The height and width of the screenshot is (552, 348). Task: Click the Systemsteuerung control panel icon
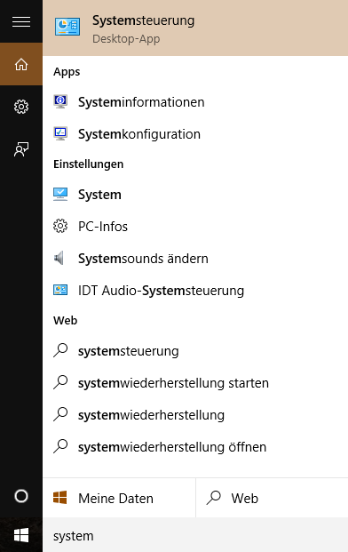(67, 27)
